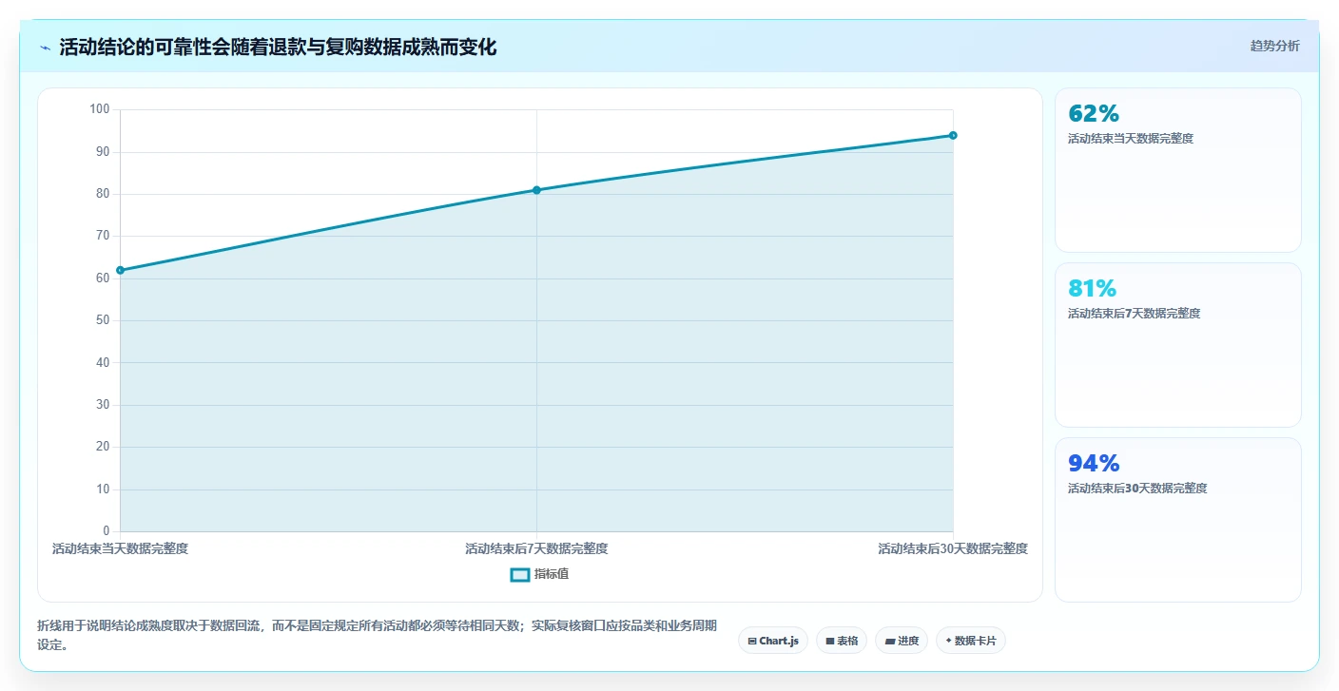Viewport: 1339px width, 691px height.
Task: Click the 进度 chip
Action: pos(902,641)
